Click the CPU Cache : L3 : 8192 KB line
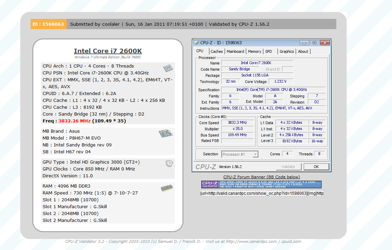Image resolution: width=392 pixels, height=250 pixels. click(72, 107)
